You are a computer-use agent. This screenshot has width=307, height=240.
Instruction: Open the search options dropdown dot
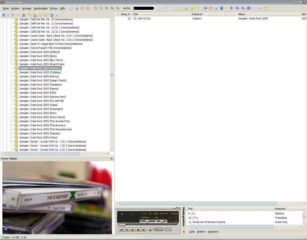165,8
